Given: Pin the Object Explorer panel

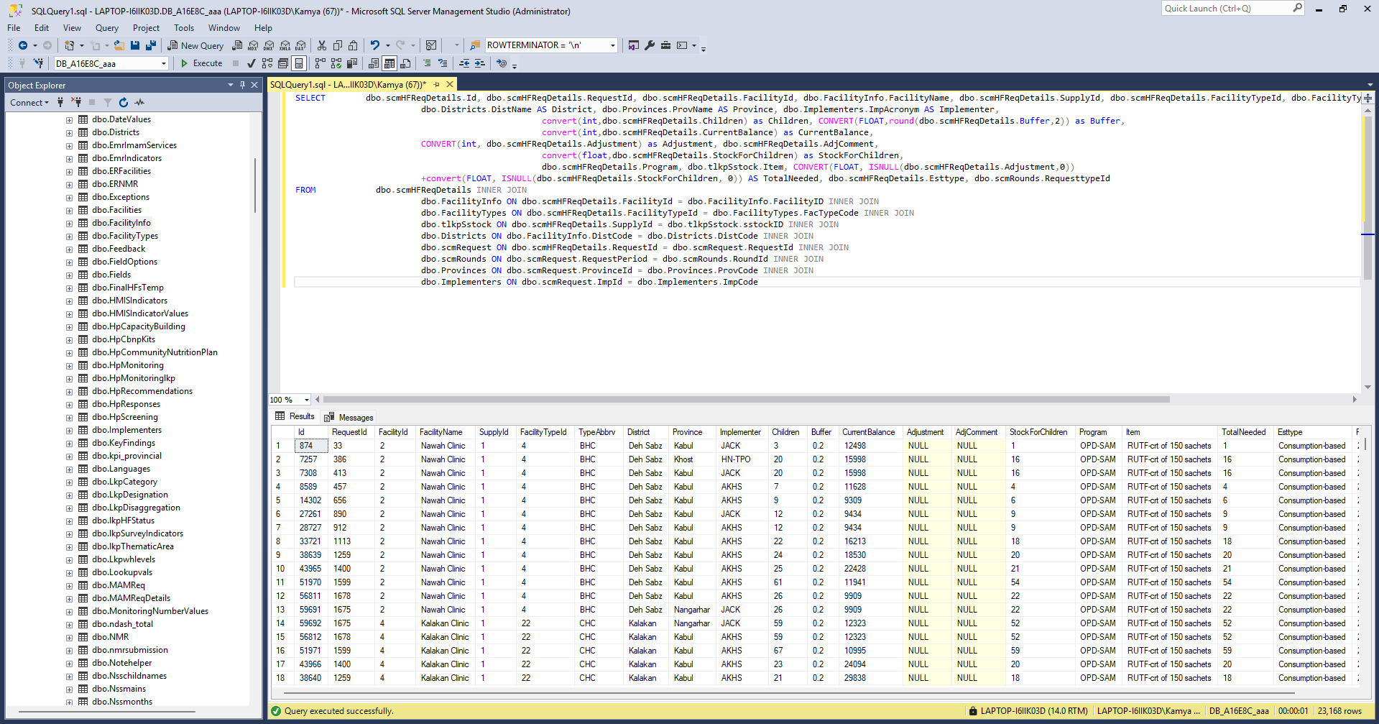Looking at the screenshot, I should [x=242, y=85].
